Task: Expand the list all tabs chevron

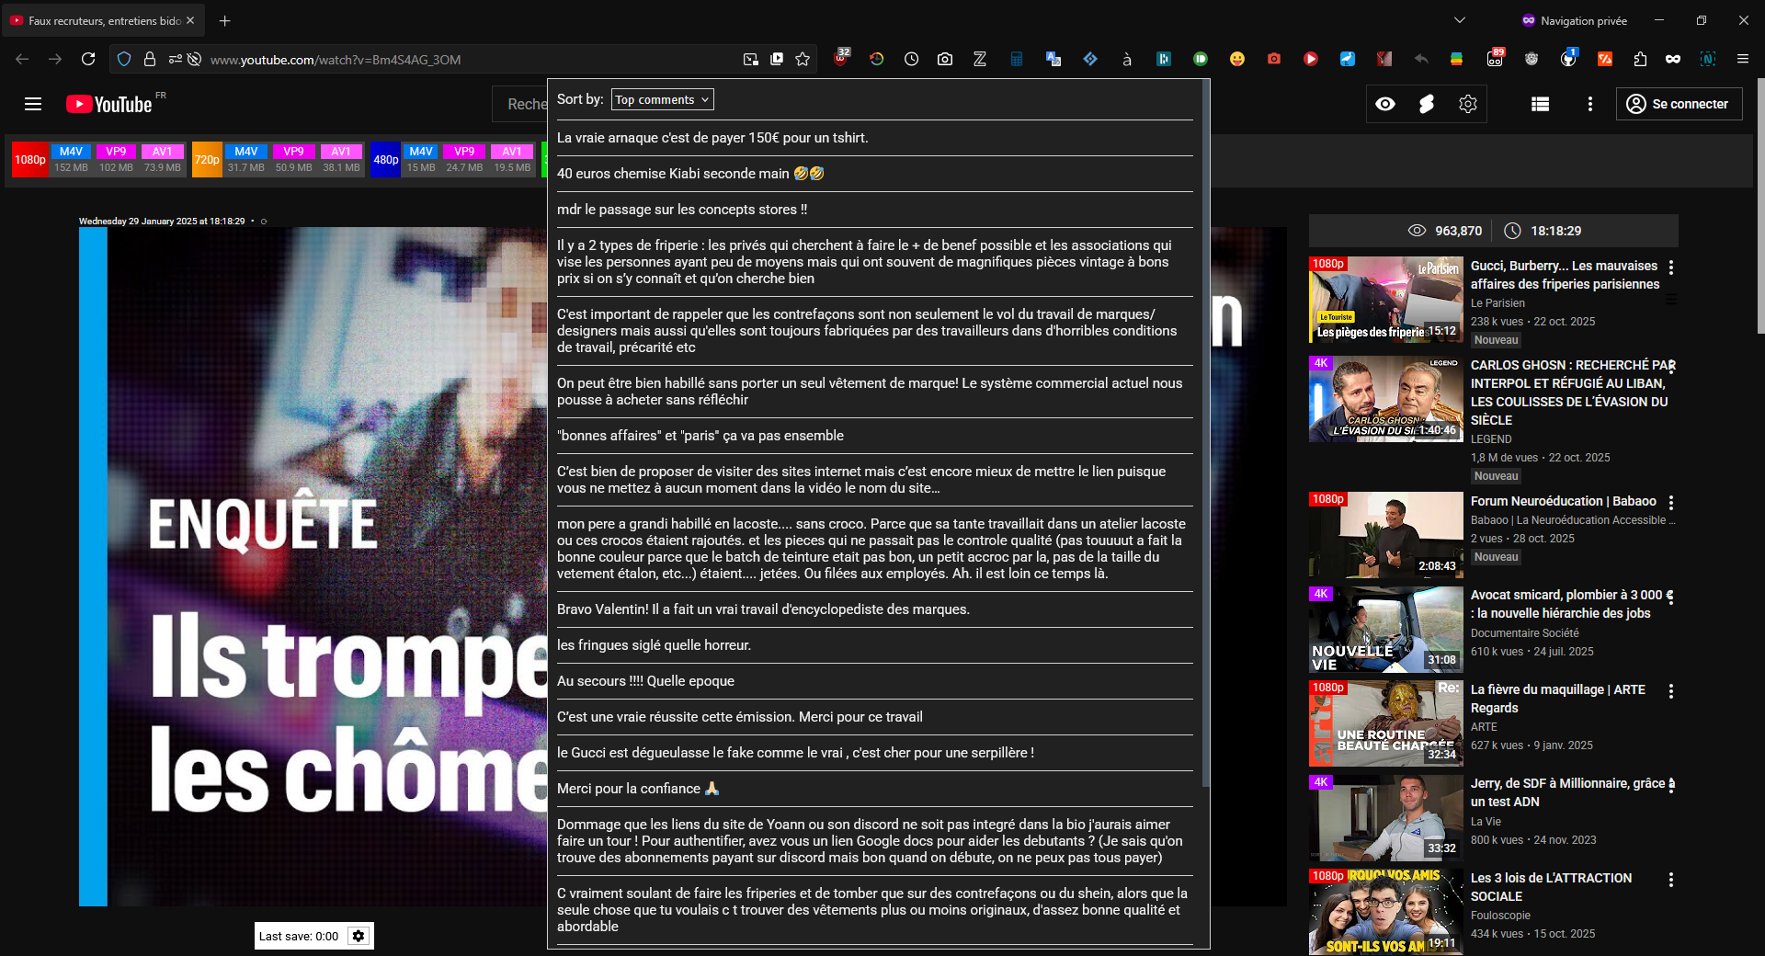Action: point(1459,20)
